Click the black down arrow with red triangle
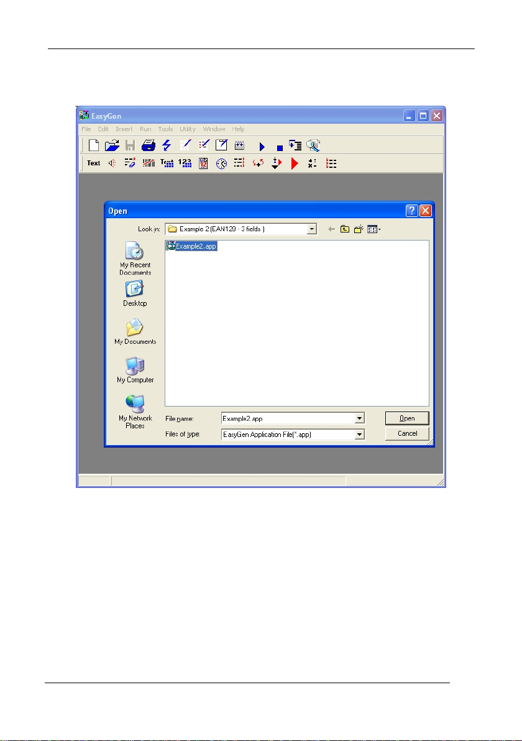 point(277,163)
